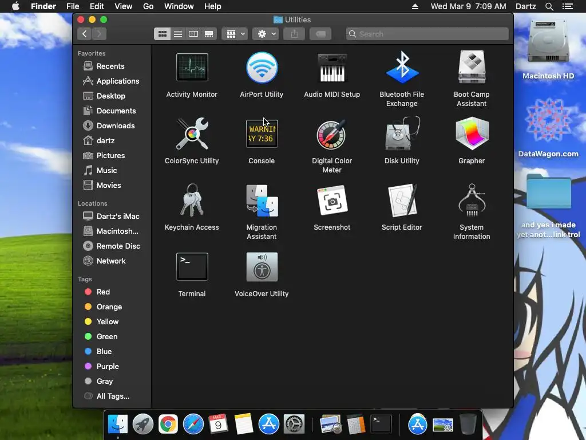Click the Eject icon in menu bar
Screen dimensions: 586x440
415,6
